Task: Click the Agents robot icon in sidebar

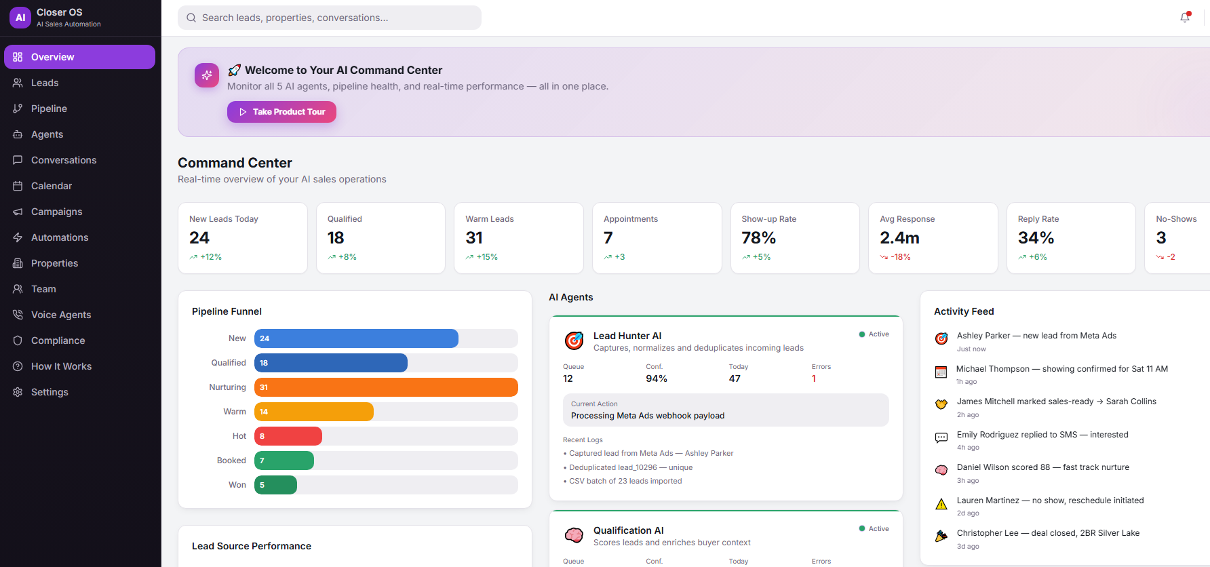Action: 18,134
